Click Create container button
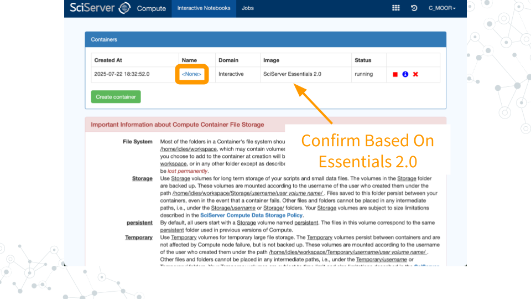This screenshot has width=531, height=299. click(116, 96)
